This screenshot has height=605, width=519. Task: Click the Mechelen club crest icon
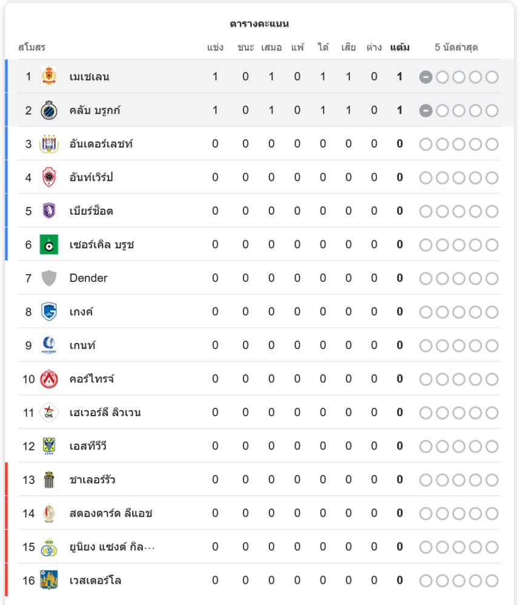pyautogui.click(x=49, y=77)
